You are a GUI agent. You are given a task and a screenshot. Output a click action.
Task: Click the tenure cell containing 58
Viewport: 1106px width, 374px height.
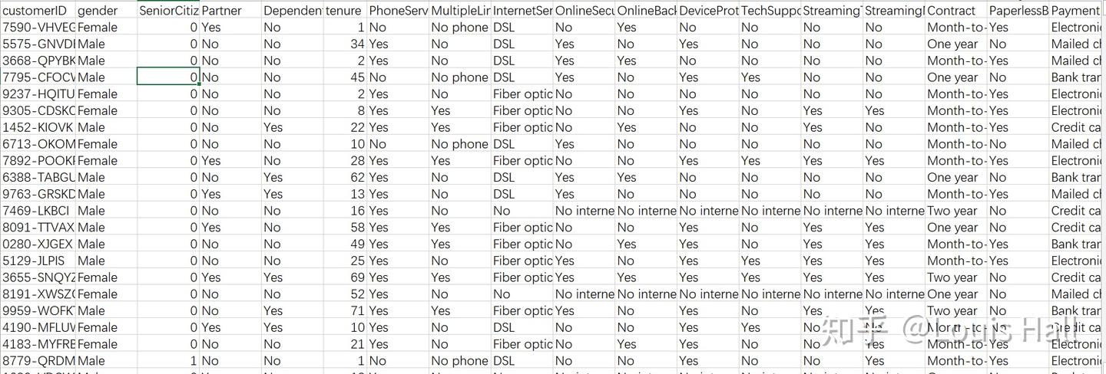coord(344,228)
